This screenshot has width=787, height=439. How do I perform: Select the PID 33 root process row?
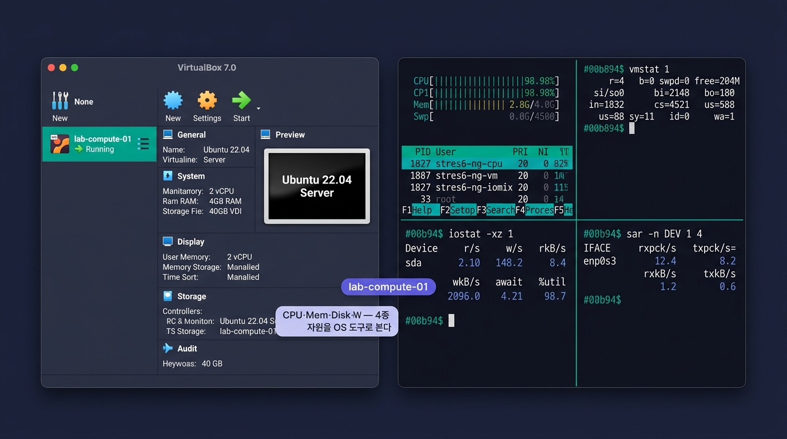[x=487, y=199]
